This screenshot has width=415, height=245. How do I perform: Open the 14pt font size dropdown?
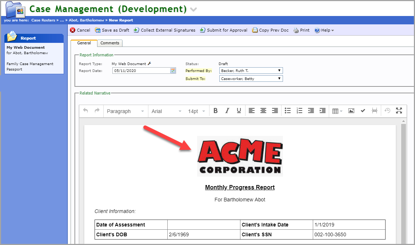tap(196, 111)
